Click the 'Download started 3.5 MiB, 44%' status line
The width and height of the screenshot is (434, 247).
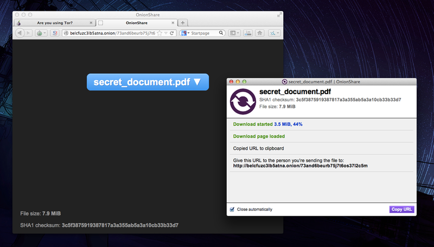(x=267, y=125)
